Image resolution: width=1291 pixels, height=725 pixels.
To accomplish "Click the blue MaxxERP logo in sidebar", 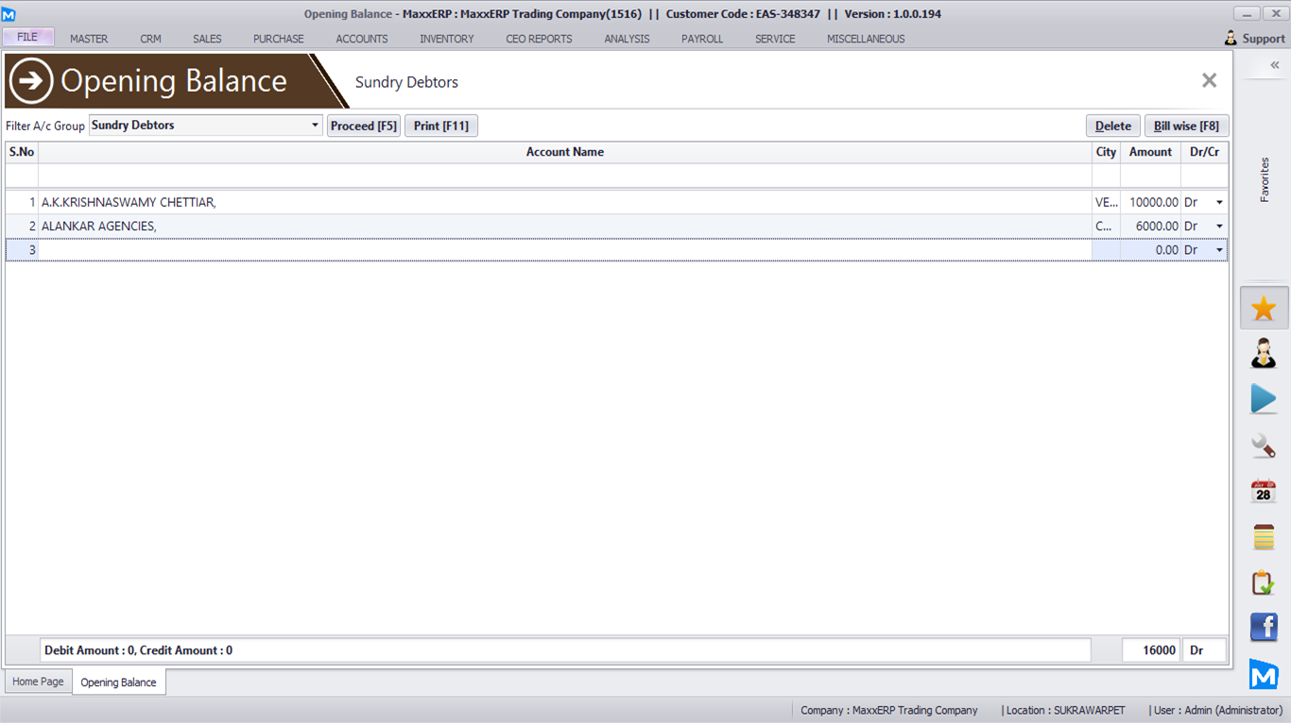I will [1264, 674].
